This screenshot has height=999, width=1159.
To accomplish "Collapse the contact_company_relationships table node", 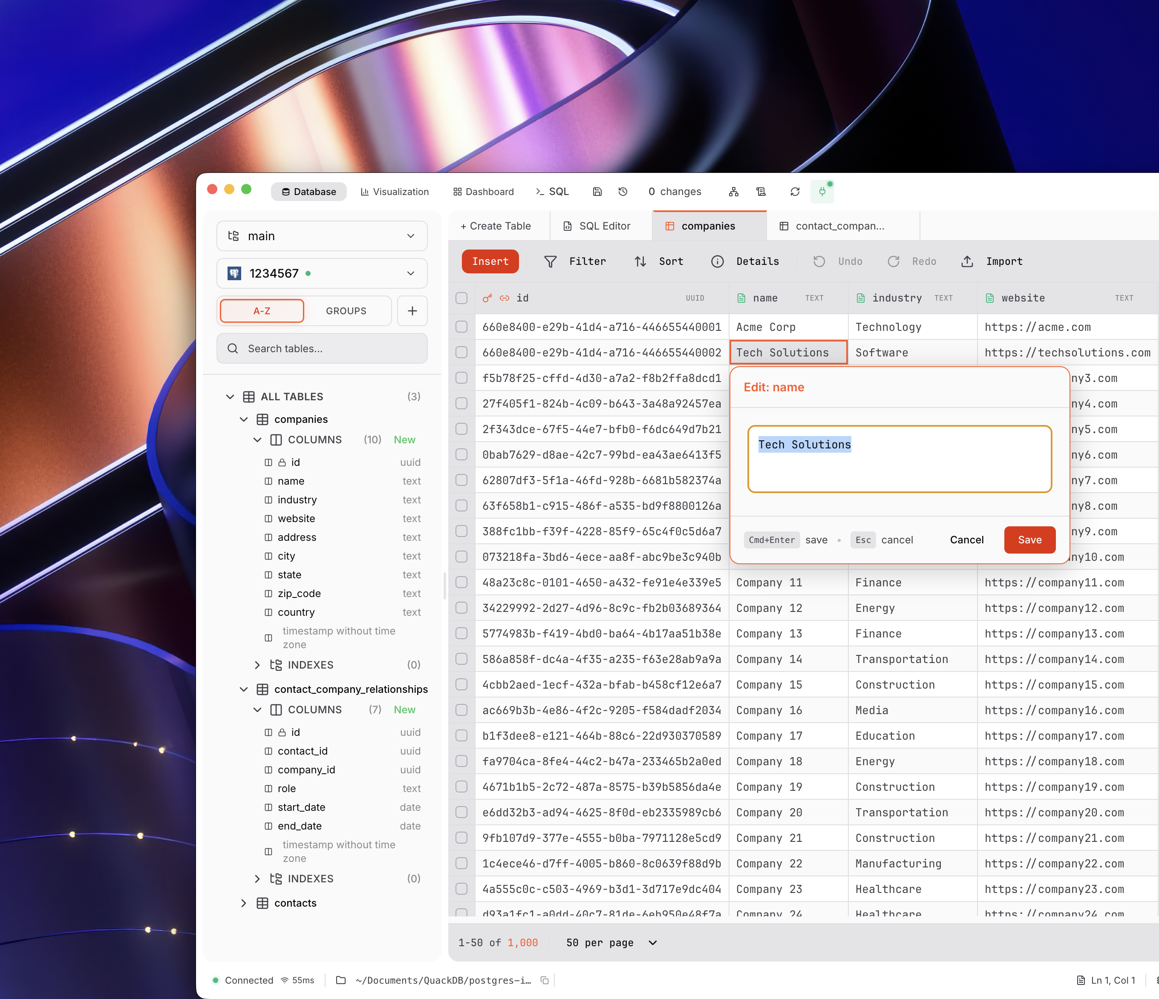I will click(x=243, y=689).
